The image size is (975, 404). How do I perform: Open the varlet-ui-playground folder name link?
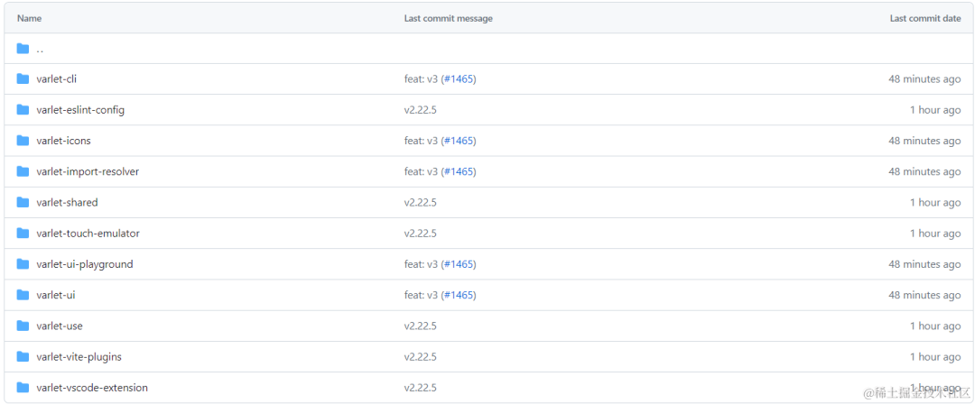point(85,264)
